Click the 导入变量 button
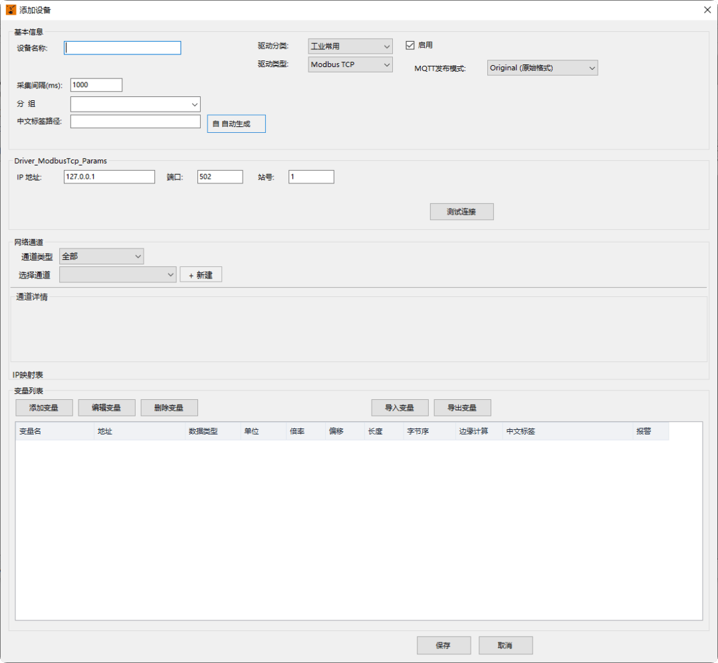 click(400, 408)
